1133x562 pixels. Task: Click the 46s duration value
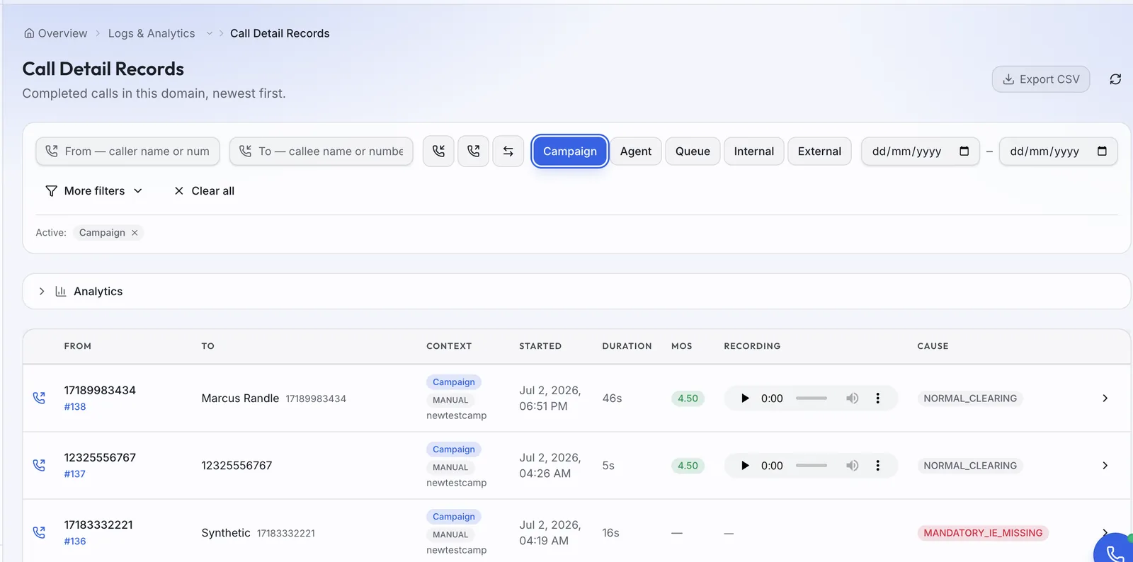coord(612,398)
